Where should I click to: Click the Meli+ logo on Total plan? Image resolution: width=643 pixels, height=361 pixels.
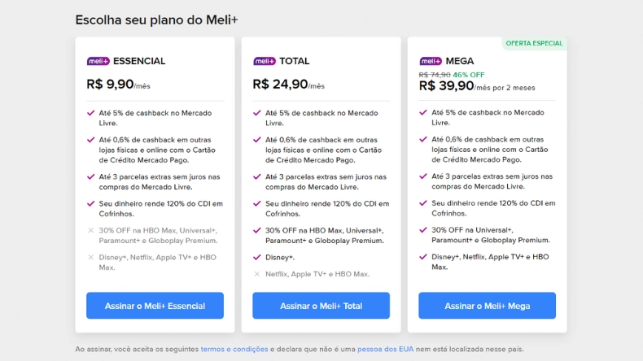point(265,61)
